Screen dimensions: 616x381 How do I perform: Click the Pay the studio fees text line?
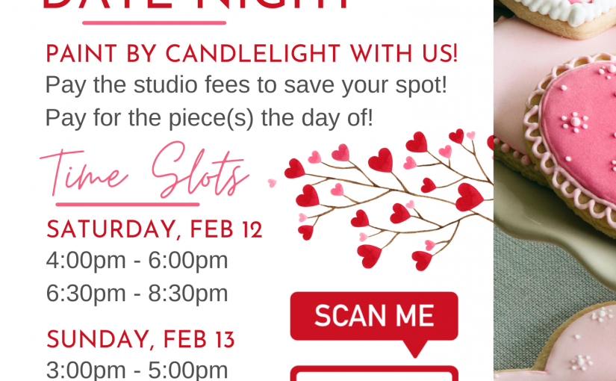point(246,85)
